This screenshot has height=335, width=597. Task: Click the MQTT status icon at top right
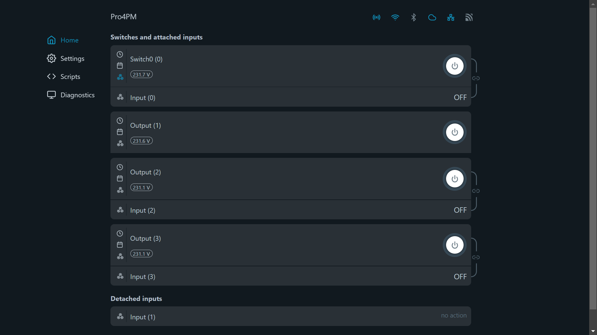(x=469, y=17)
